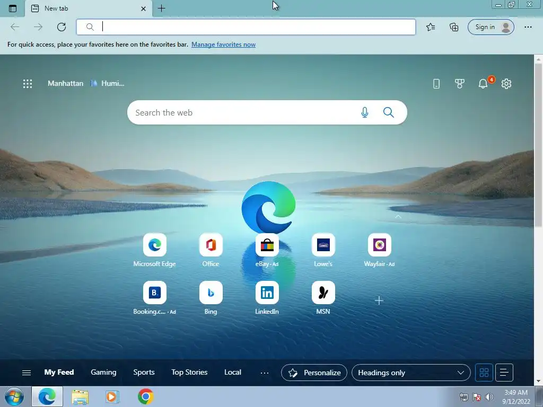This screenshot has width=543, height=407.
Task: Click the Sign in button
Action: pyautogui.click(x=491, y=27)
